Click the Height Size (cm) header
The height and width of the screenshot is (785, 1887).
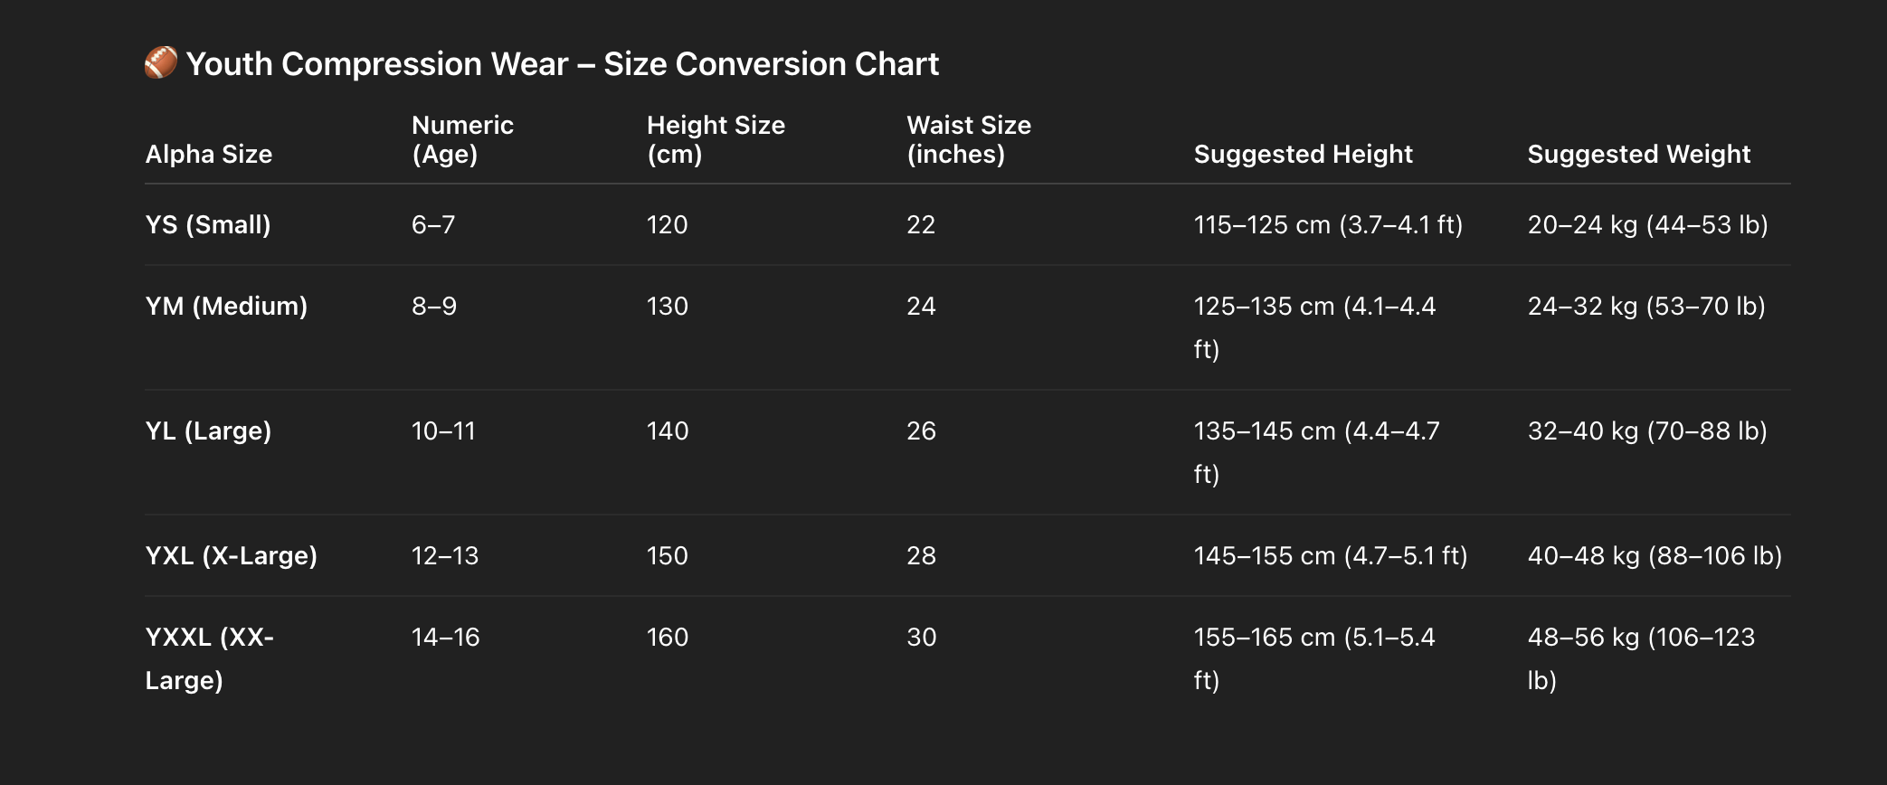716,139
